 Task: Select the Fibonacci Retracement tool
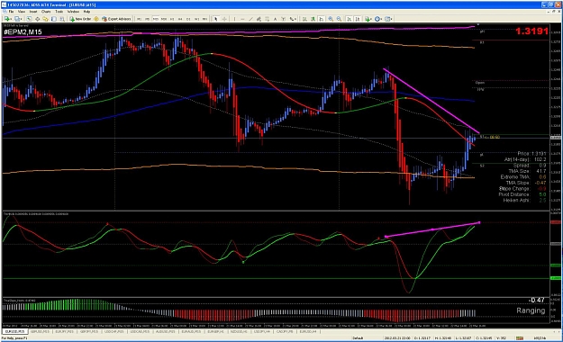[268, 19]
